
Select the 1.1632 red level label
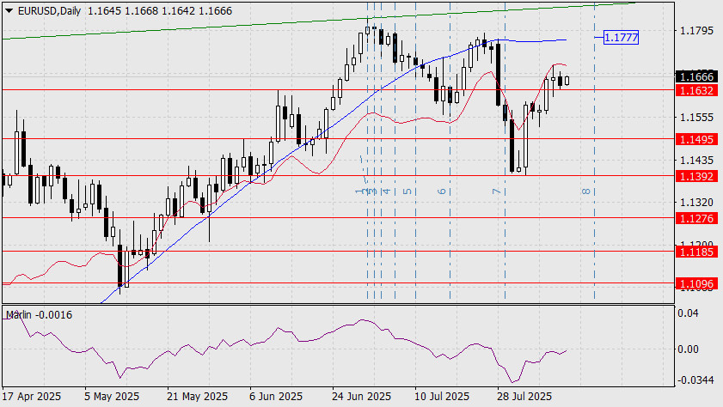[696, 90]
